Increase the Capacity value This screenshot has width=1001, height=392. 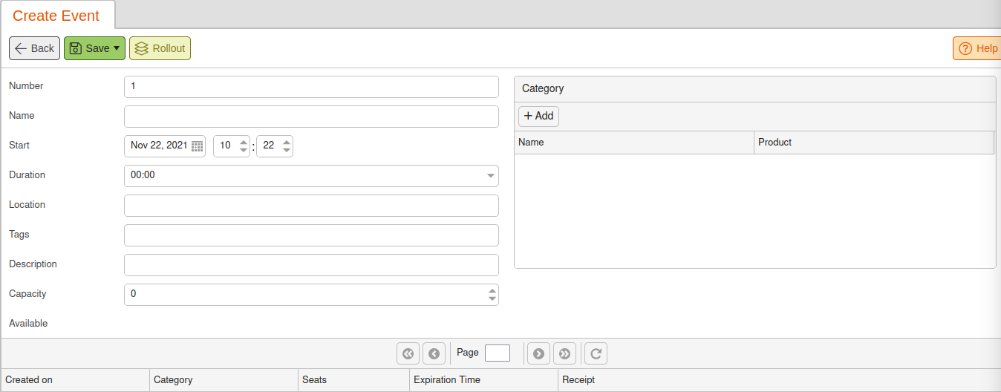pos(492,290)
